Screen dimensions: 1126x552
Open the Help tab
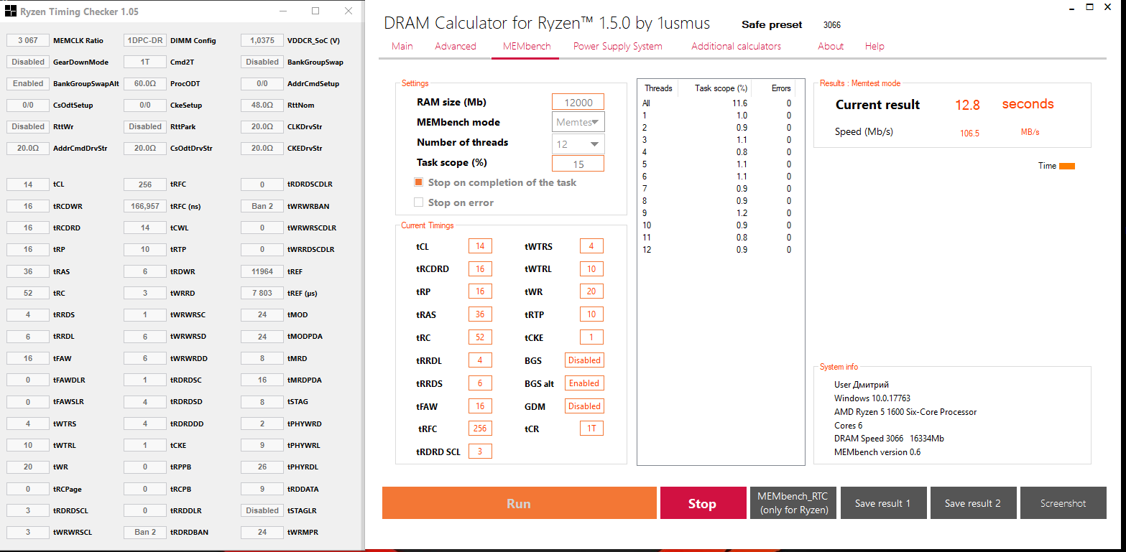[x=875, y=46]
